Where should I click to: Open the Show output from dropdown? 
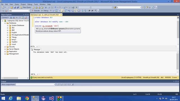[54, 84]
